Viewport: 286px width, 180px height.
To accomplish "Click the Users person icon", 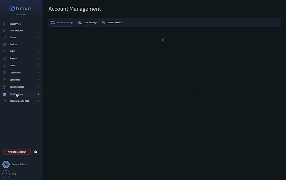I will pos(4,65).
